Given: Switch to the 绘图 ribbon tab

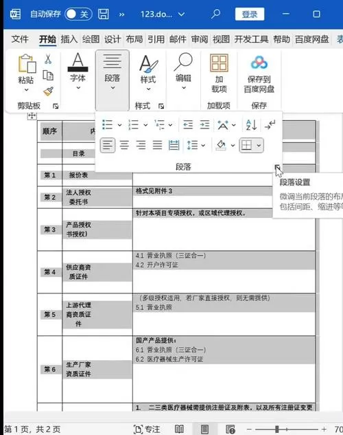Looking at the screenshot, I should coord(91,39).
